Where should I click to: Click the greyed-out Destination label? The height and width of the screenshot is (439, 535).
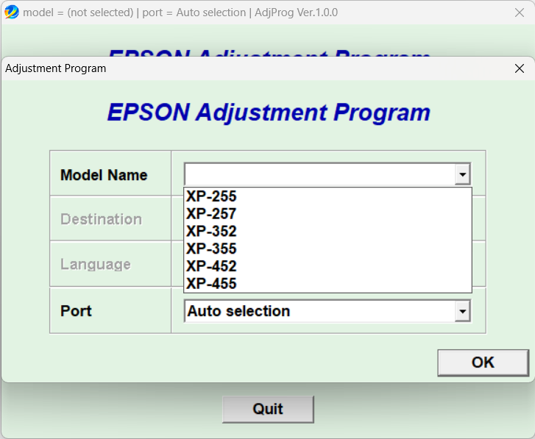click(101, 219)
